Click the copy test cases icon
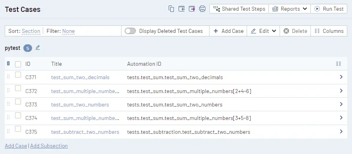This screenshot has height=154, width=352. coord(171,9)
